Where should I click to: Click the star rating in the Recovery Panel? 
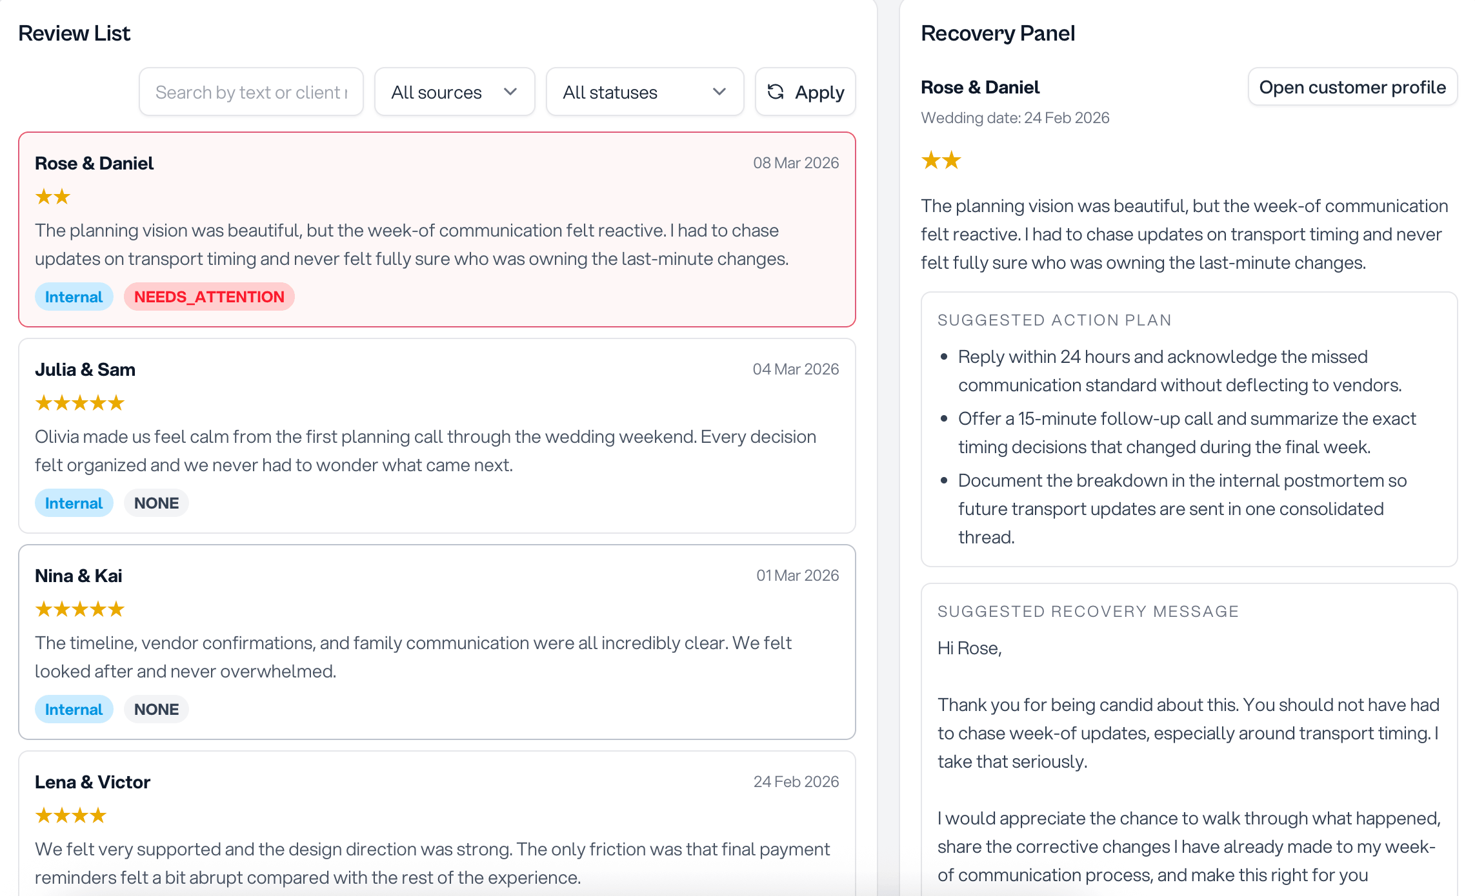(x=941, y=161)
